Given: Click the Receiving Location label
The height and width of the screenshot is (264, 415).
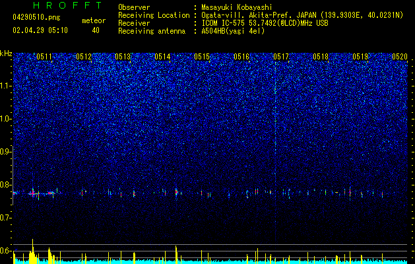Looking at the screenshot, I should click(154, 15).
